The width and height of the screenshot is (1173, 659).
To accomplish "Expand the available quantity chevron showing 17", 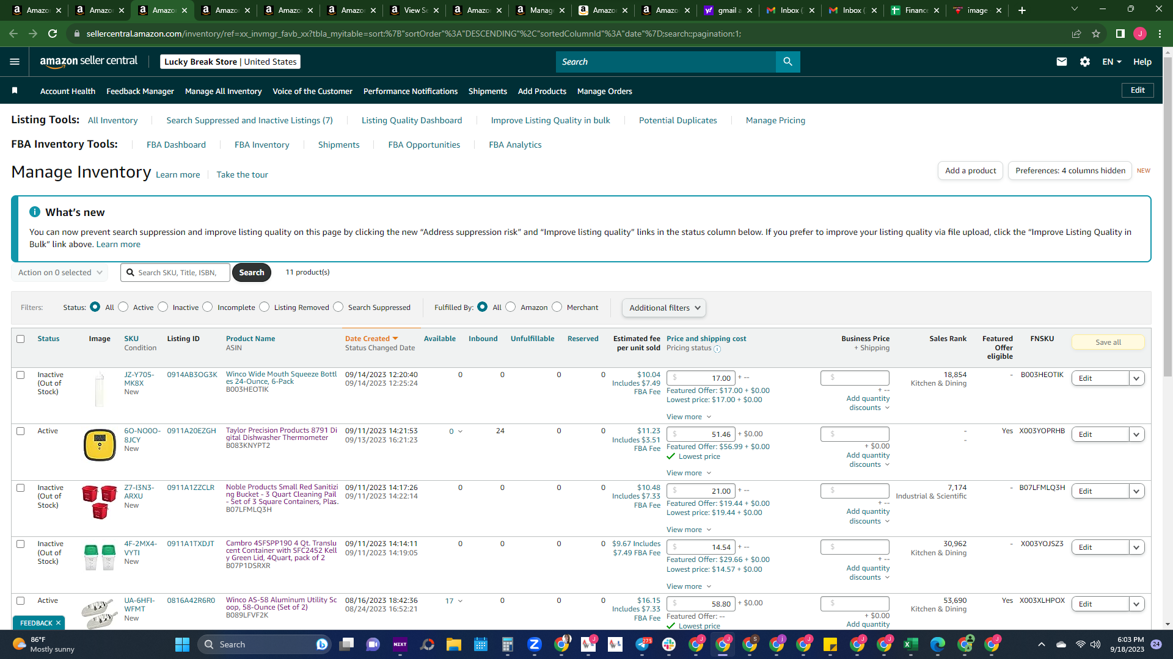I will pyautogui.click(x=460, y=601).
